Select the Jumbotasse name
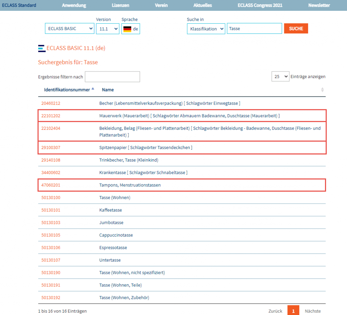The image size is (347, 315). pyautogui.click(x=111, y=223)
